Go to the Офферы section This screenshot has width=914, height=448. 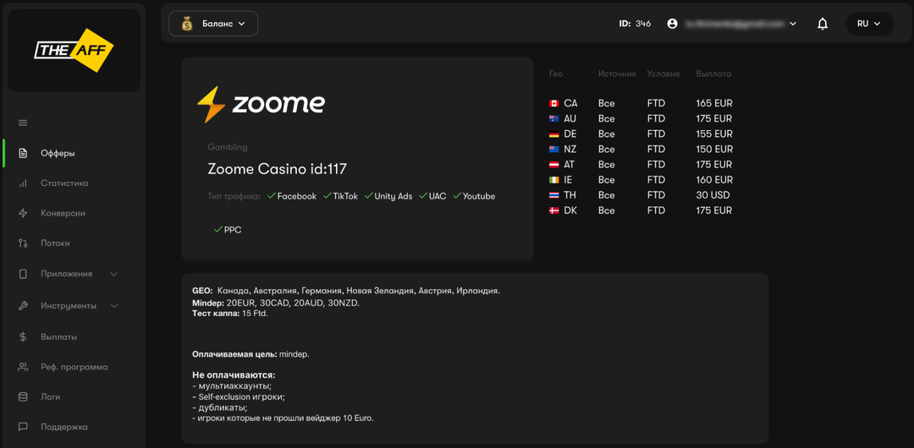click(58, 153)
